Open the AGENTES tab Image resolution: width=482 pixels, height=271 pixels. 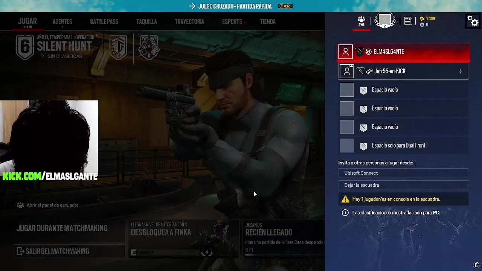63,22
